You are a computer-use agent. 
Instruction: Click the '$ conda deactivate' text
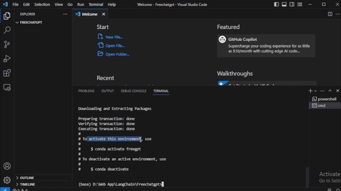pos(109,169)
